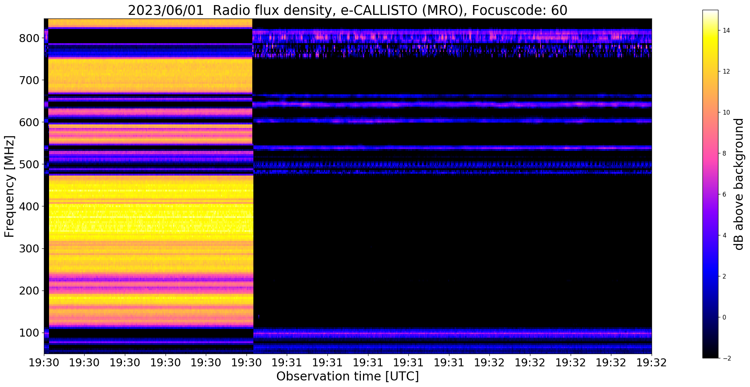Click the last 19:32 time tick label
The image size is (750, 387).
(652, 363)
